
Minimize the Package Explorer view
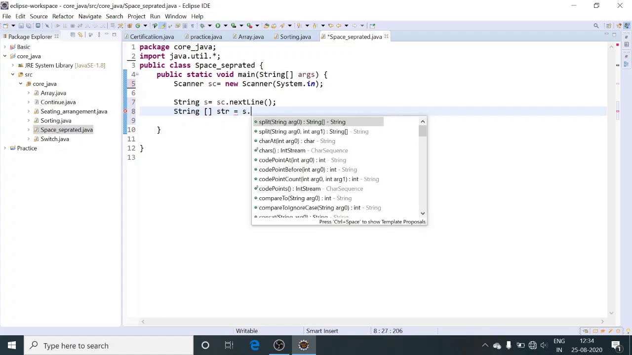pos(106,35)
